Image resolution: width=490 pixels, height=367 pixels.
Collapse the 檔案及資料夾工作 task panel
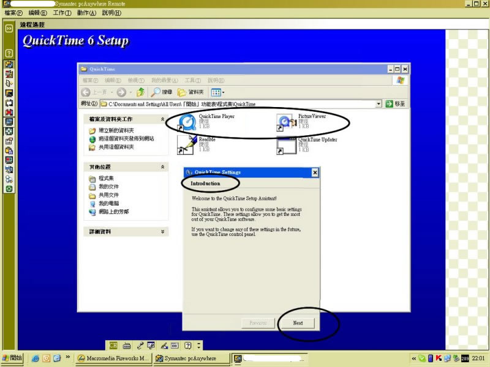(163, 119)
